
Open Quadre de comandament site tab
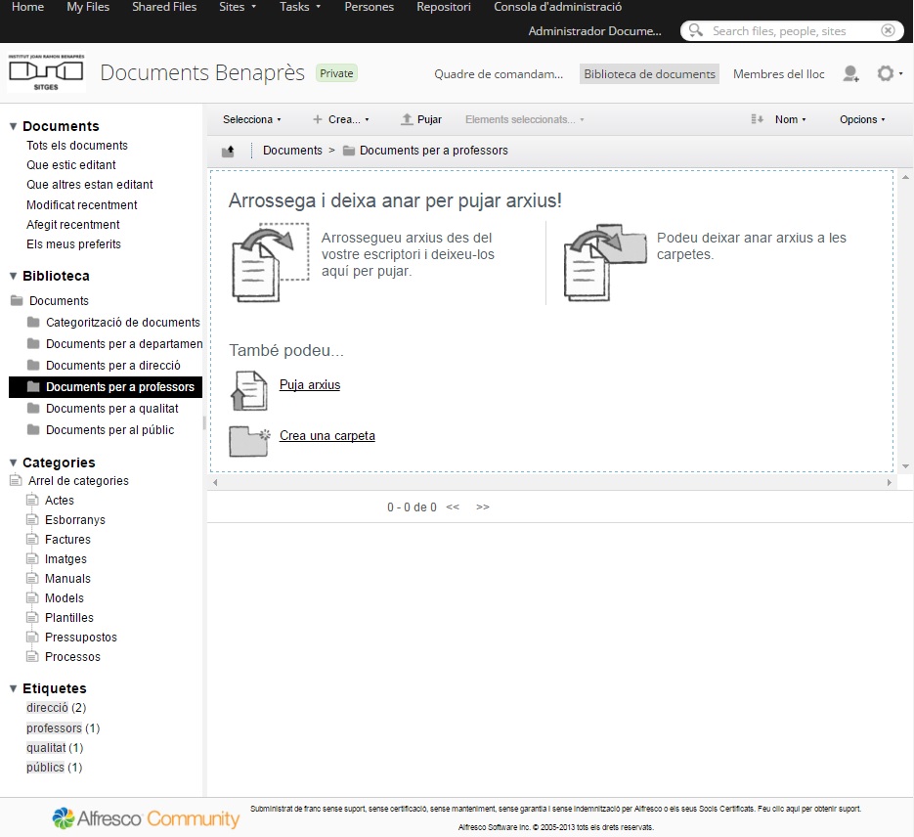pos(499,74)
